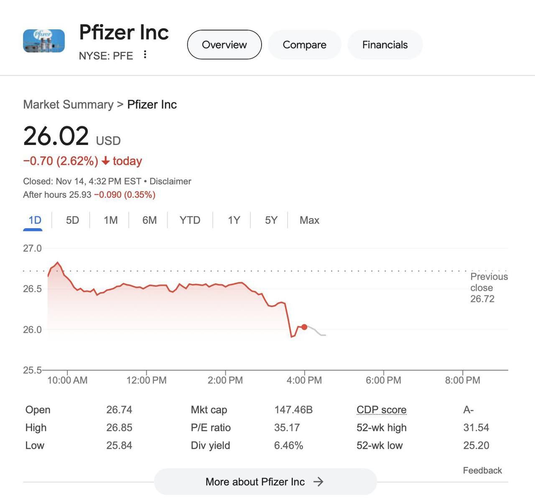
Task: Click the Feedback link
Action: pyautogui.click(x=482, y=470)
